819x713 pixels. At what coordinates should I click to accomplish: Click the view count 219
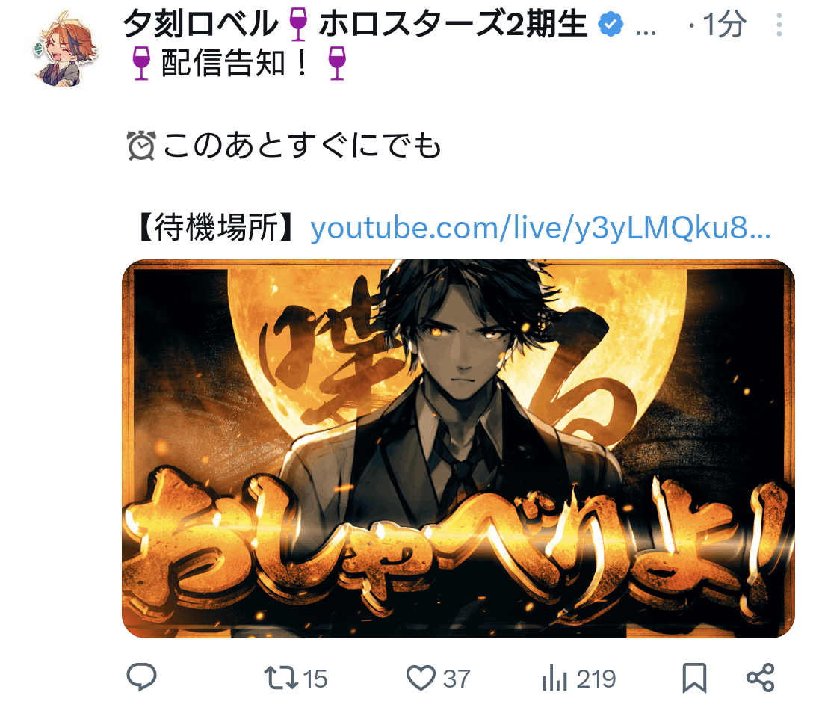[x=596, y=679]
